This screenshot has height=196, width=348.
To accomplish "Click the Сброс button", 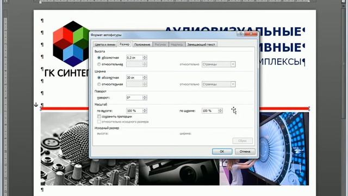I will 243,141.
